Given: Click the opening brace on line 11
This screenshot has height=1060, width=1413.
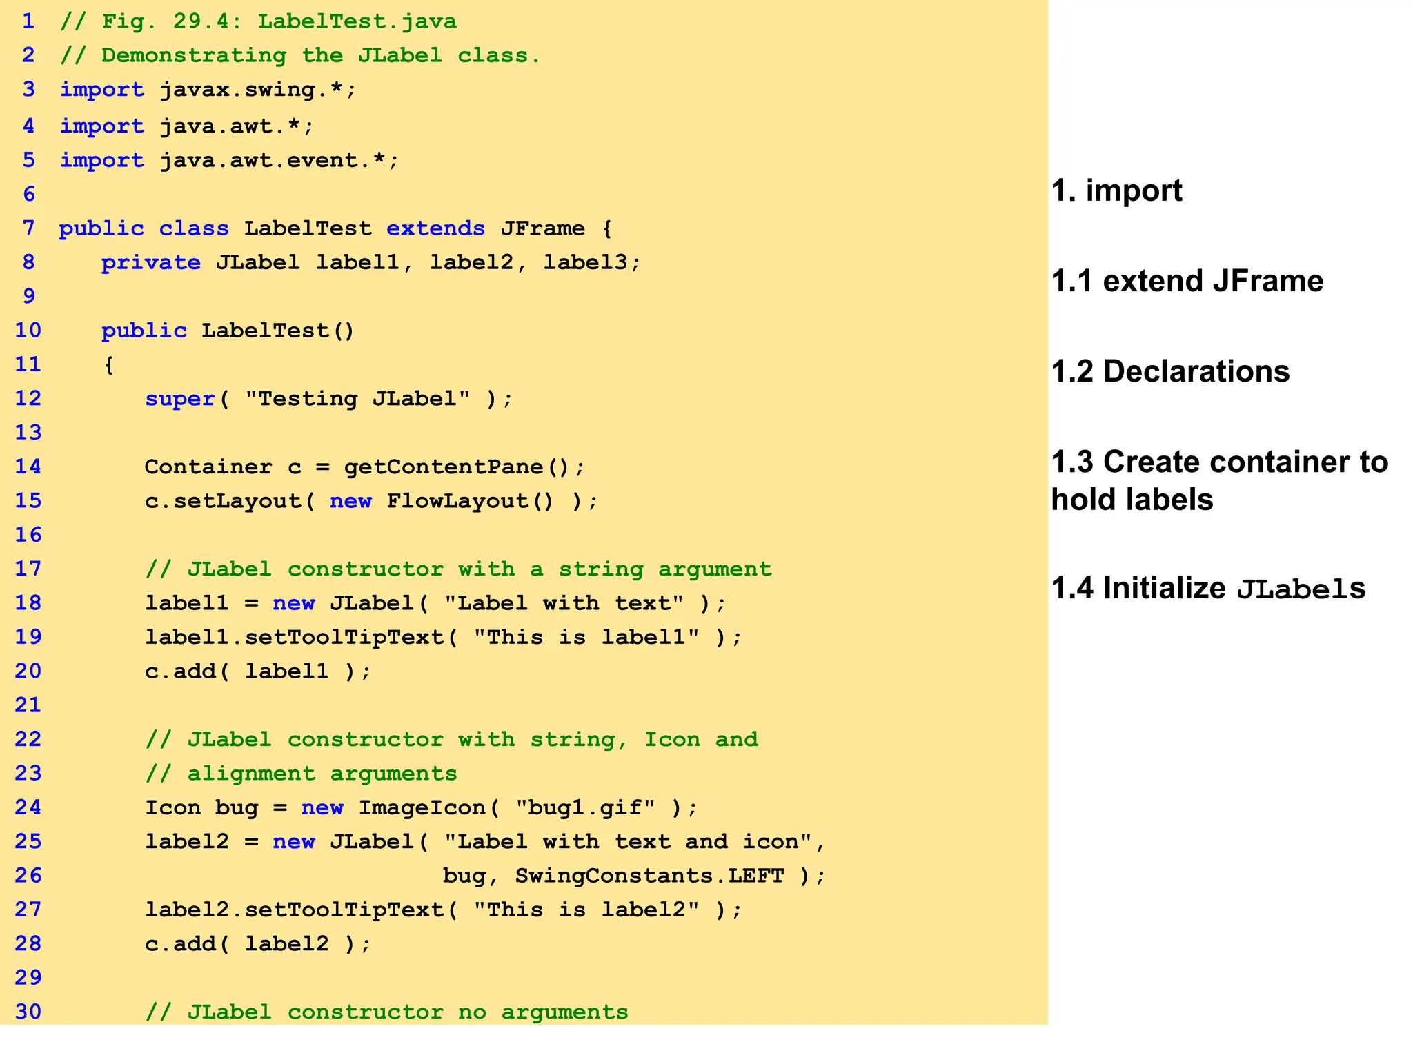Looking at the screenshot, I should [x=108, y=365].
